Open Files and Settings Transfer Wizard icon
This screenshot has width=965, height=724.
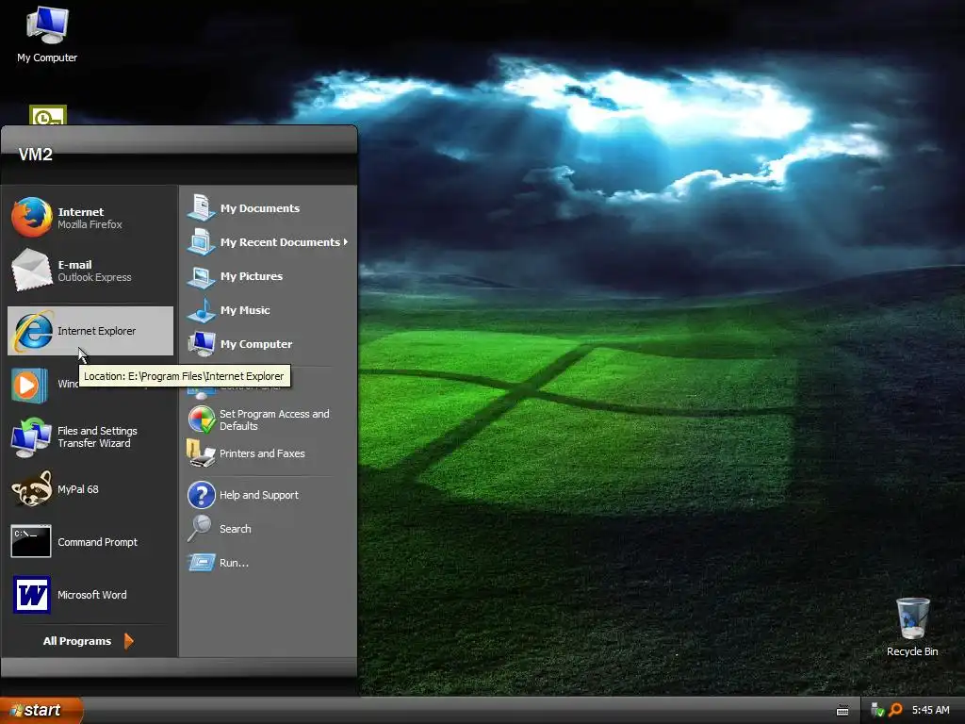[x=31, y=437]
